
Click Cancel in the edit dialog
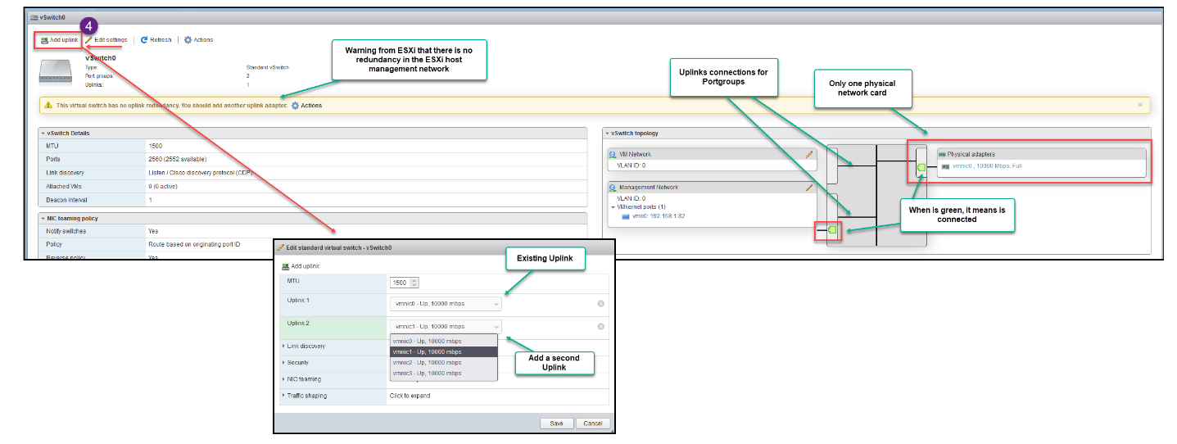pos(594,424)
